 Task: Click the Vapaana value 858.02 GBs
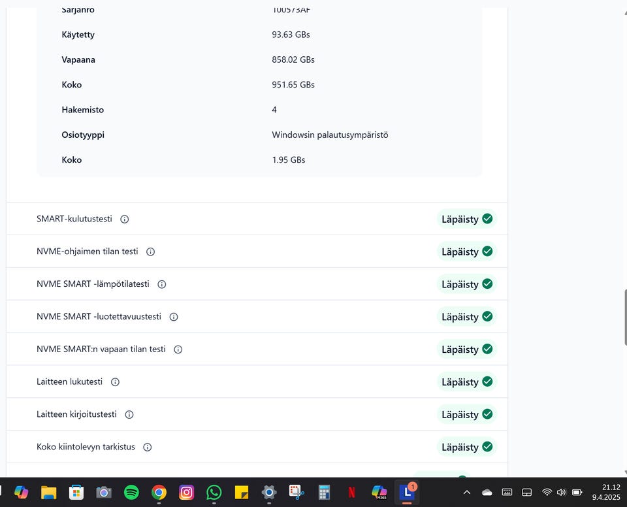293,59
